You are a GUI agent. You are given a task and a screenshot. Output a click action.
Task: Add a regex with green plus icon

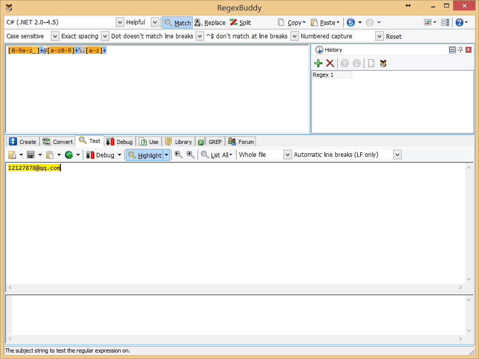(x=318, y=63)
